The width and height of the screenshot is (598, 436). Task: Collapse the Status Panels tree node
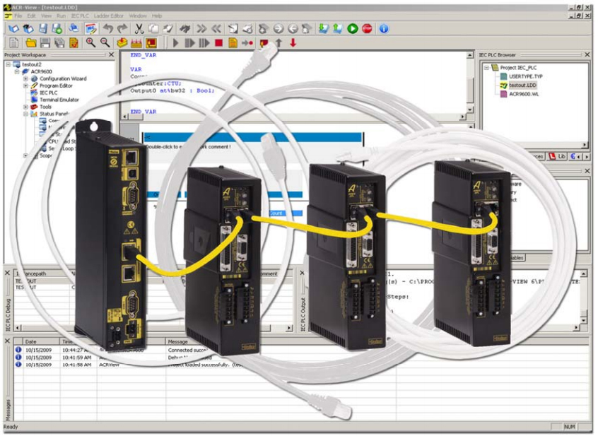pos(25,114)
